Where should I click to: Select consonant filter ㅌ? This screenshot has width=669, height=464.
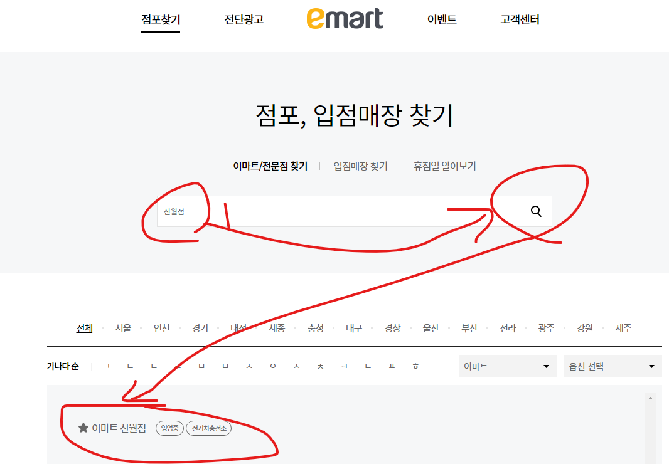[x=368, y=366]
